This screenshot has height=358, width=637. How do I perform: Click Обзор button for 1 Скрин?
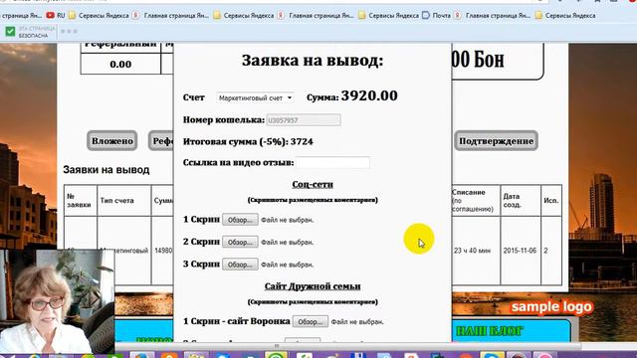(x=240, y=220)
